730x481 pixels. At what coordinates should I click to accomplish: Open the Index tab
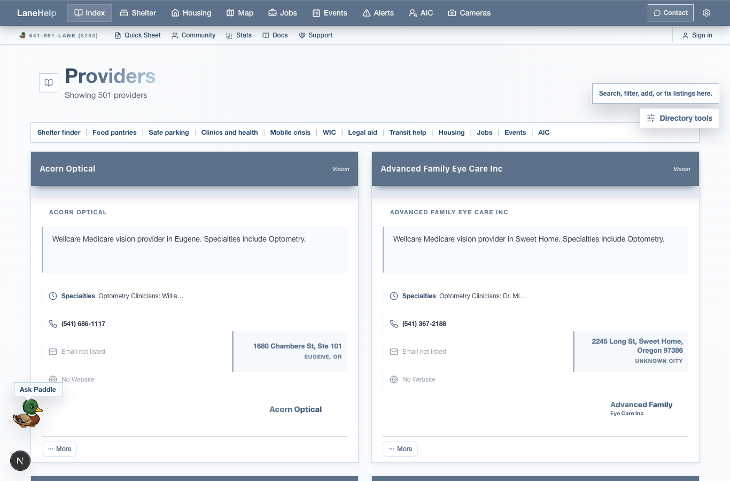coord(89,13)
